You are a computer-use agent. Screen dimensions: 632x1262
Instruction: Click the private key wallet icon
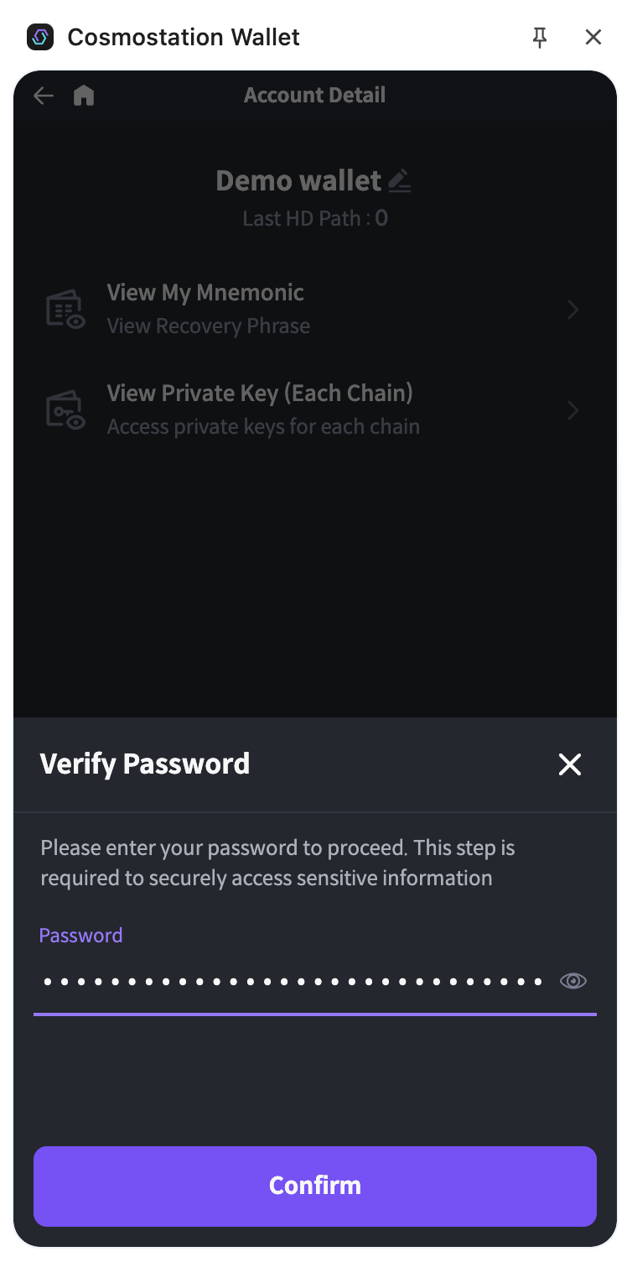point(65,410)
